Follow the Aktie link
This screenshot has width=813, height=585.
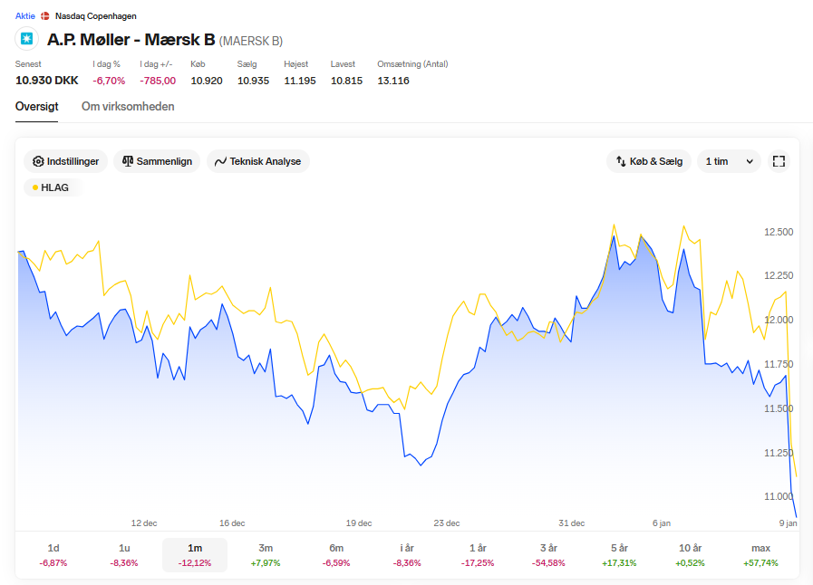point(24,16)
